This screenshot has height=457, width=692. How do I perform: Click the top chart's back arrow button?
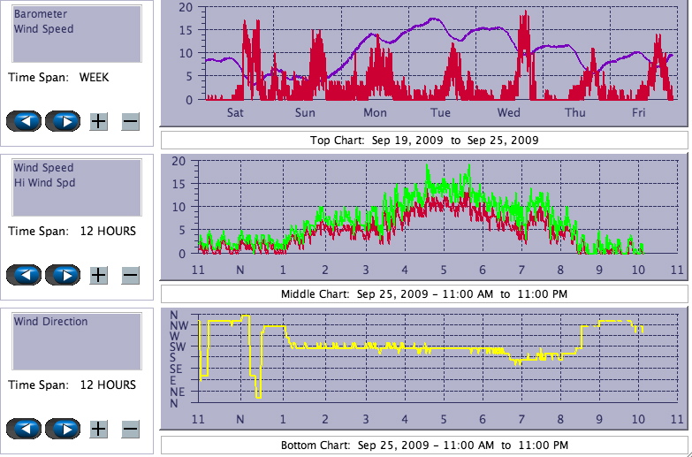pyautogui.click(x=24, y=121)
